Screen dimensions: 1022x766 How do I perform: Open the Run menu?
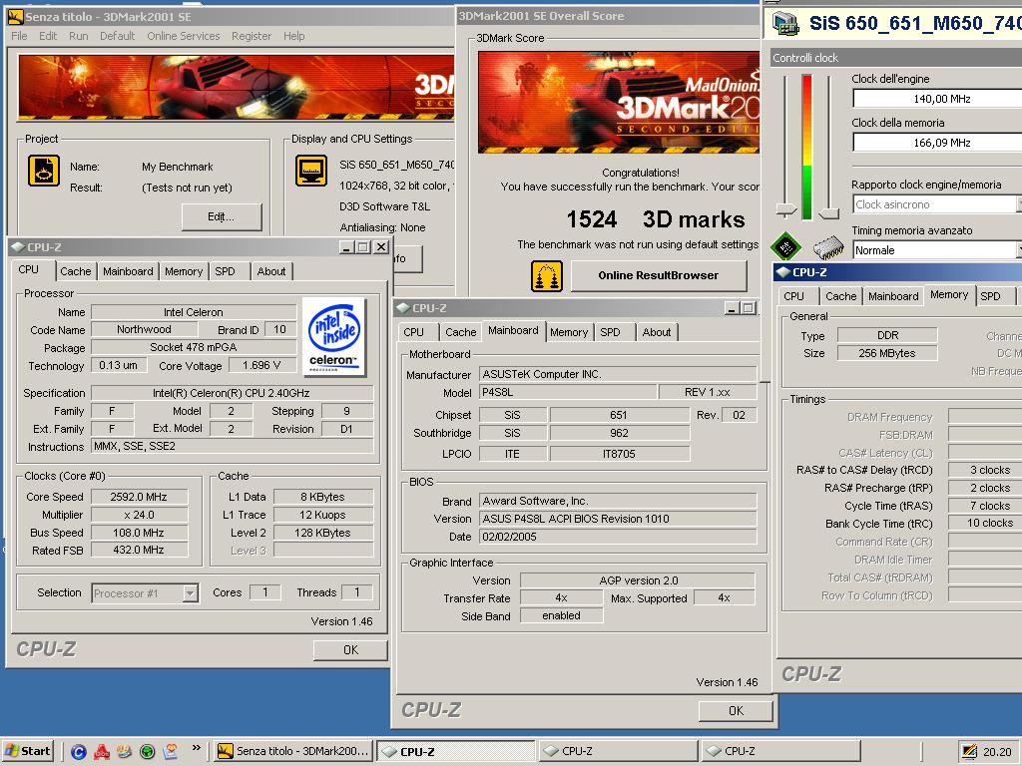(x=78, y=36)
